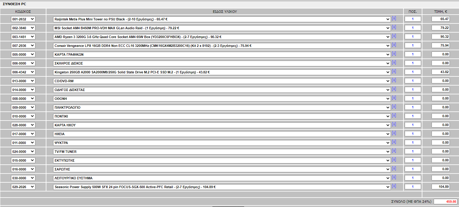Open info [i] for AMD Ryzen 3 3200G
Viewport: 459px width, 207px height.
(x=394, y=36)
